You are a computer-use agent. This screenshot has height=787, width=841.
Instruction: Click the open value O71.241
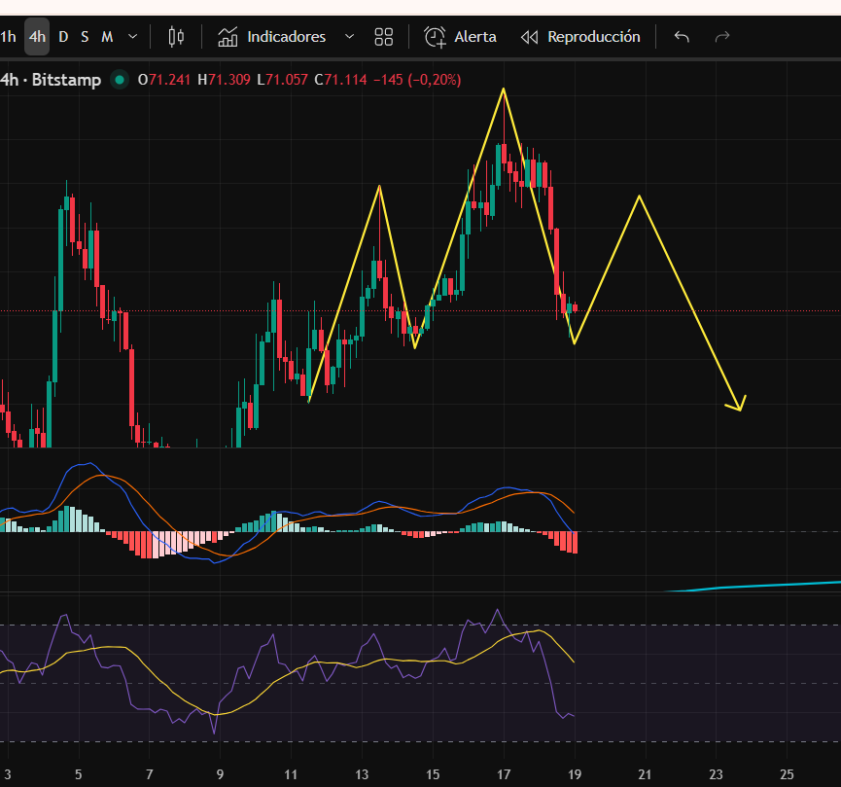(x=164, y=80)
